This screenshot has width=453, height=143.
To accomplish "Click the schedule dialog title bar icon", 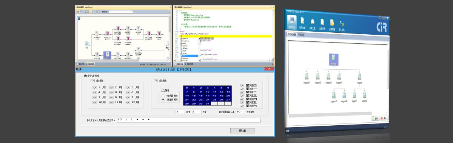I will (x=79, y=70).
